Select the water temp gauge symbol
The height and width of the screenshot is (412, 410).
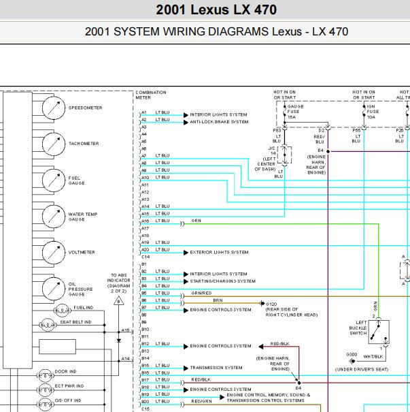point(54,217)
